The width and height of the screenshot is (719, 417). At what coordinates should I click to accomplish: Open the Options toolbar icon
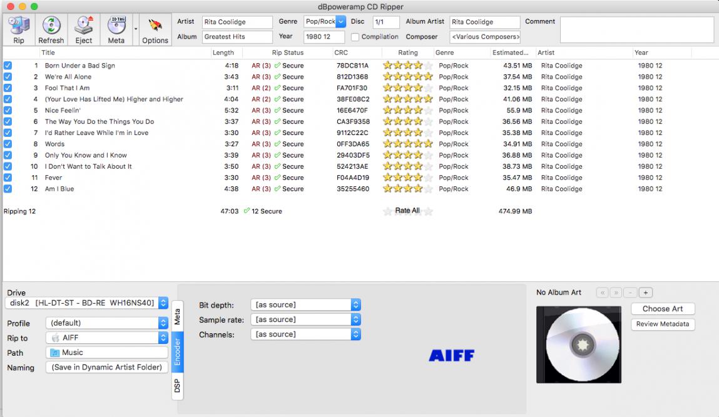(x=155, y=29)
